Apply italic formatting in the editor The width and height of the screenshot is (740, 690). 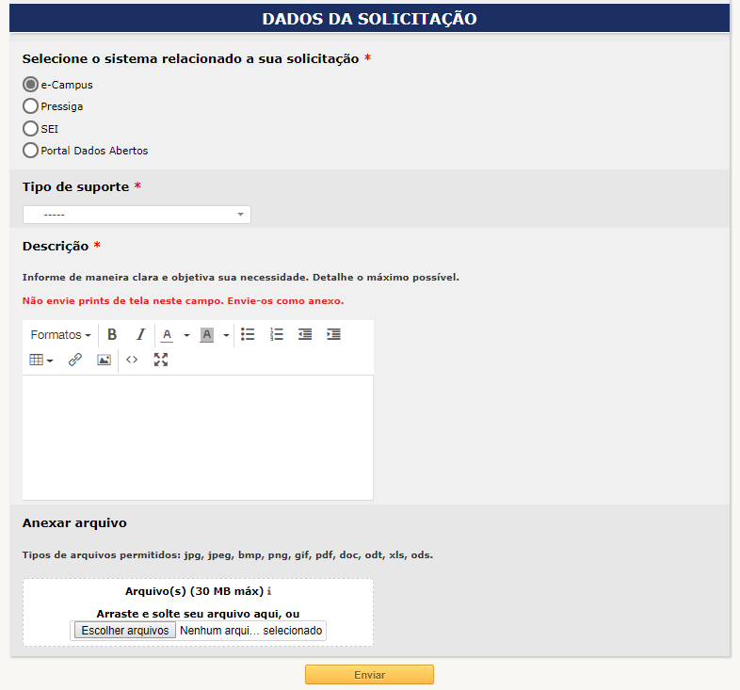coord(140,334)
